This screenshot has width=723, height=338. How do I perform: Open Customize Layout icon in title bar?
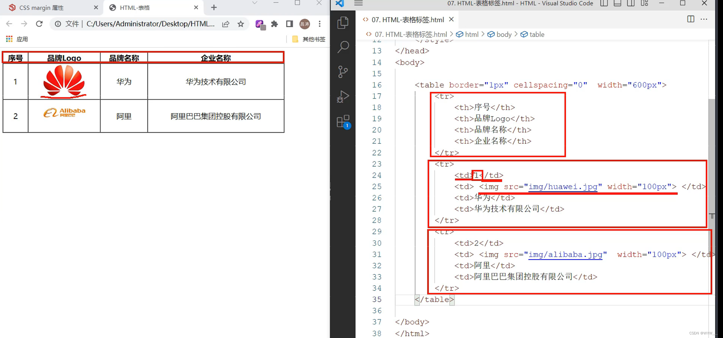coord(644,3)
